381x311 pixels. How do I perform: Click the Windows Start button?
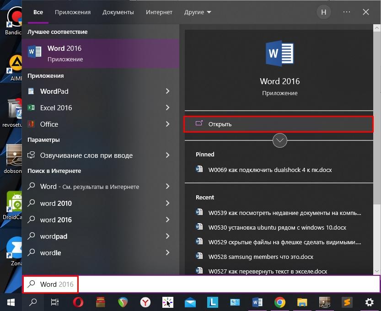[x=11, y=302]
